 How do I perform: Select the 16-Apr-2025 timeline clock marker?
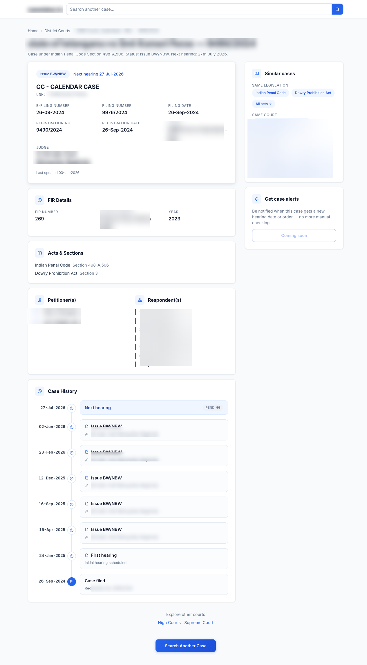[72, 530]
